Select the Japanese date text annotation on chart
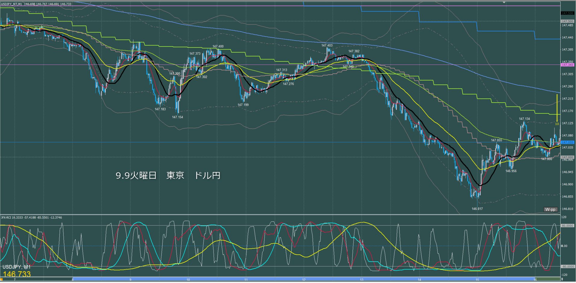 (x=168, y=176)
